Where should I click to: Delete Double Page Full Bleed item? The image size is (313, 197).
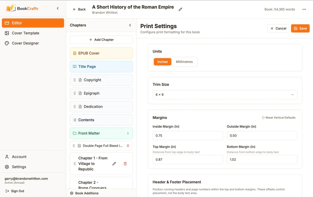tap(128, 146)
